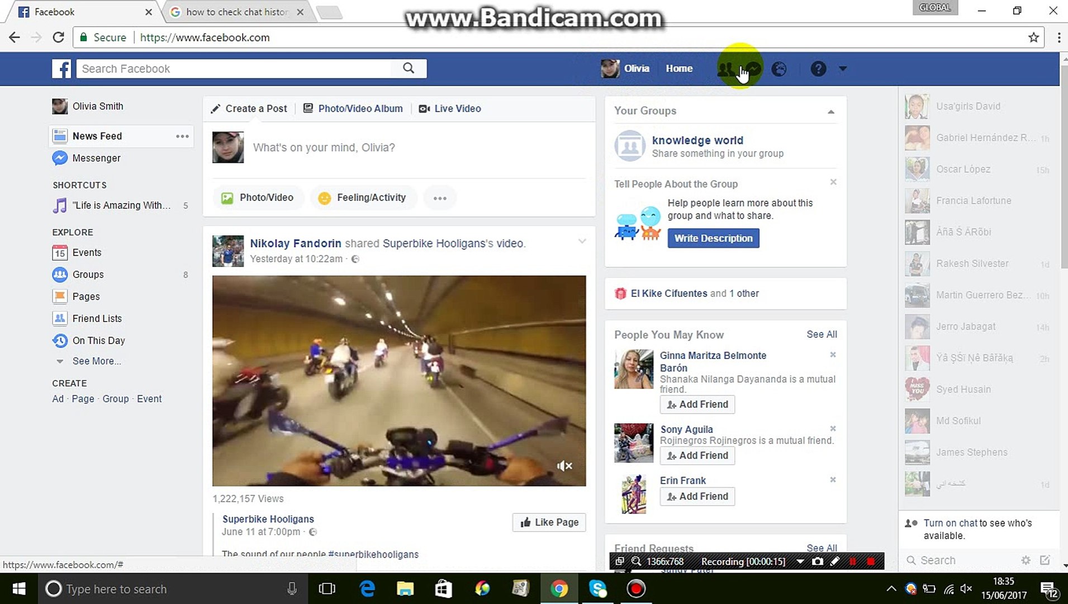Open the account settings dropdown arrow
The image size is (1068, 604).
tap(843, 68)
